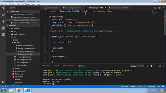
Task: Collapse the PRIMEIRO folder section
Action: (x=8, y=26)
